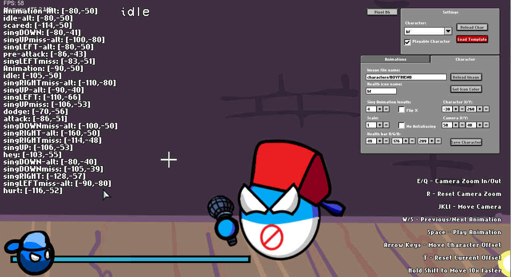Open the Character dropdown arrow
511x277 pixels.
coord(448,31)
